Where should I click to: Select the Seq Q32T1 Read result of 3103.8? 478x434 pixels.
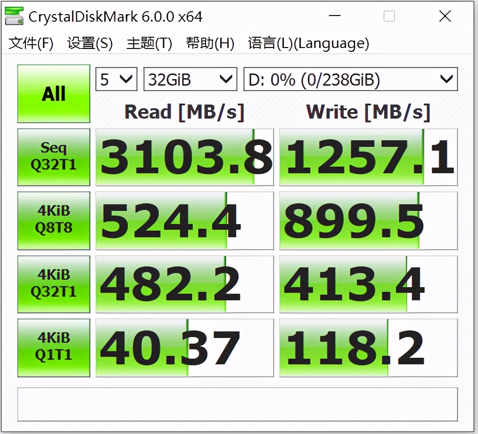(184, 157)
